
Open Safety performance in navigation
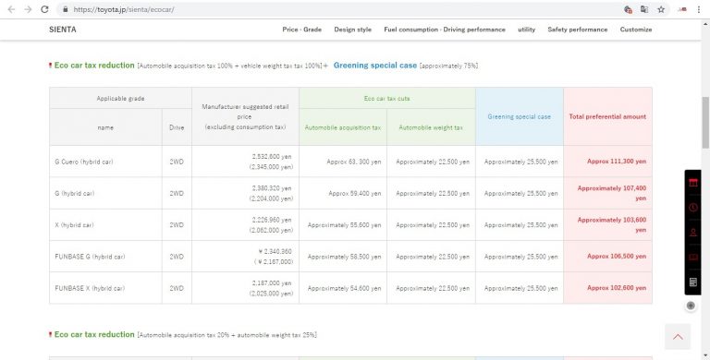click(x=577, y=30)
